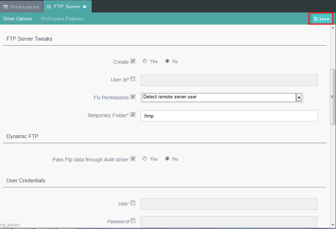Click the Workspaces tab list icon
Image resolution: width=336 pixels, height=229 pixels.
5,7
